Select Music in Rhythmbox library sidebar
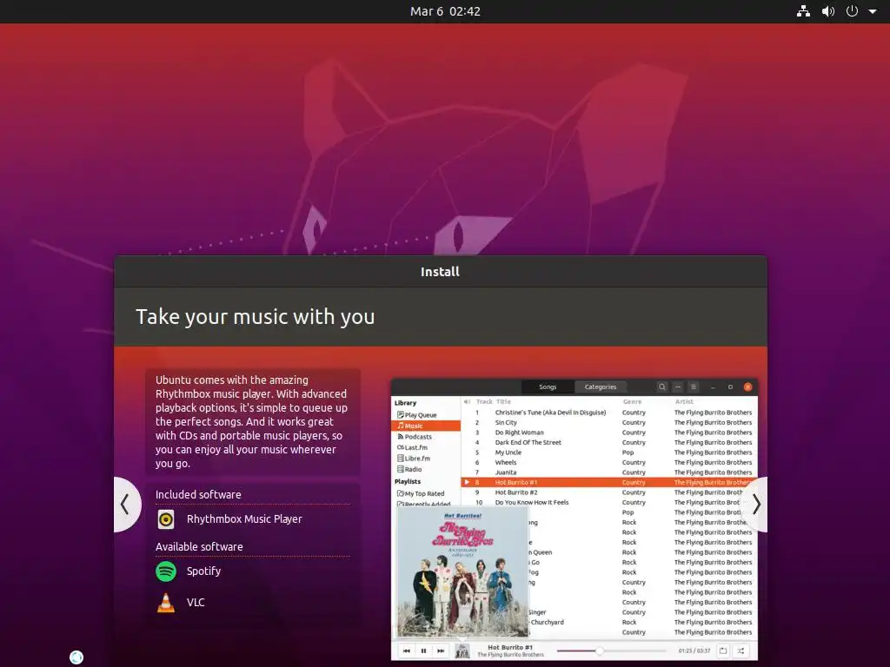The height and width of the screenshot is (667, 890). (426, 426)
